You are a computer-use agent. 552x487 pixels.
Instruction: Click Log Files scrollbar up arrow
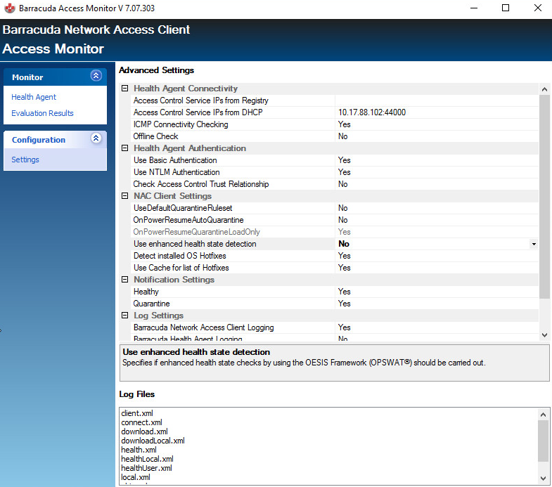pos(543,415)
